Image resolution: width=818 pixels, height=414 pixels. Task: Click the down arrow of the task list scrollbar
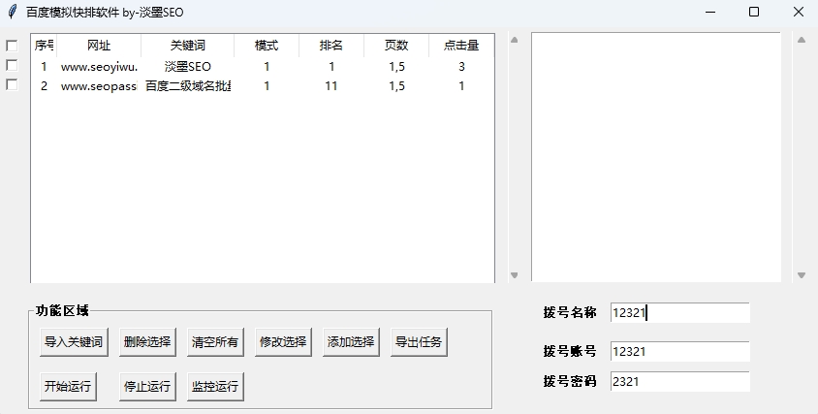click(515, 275)
